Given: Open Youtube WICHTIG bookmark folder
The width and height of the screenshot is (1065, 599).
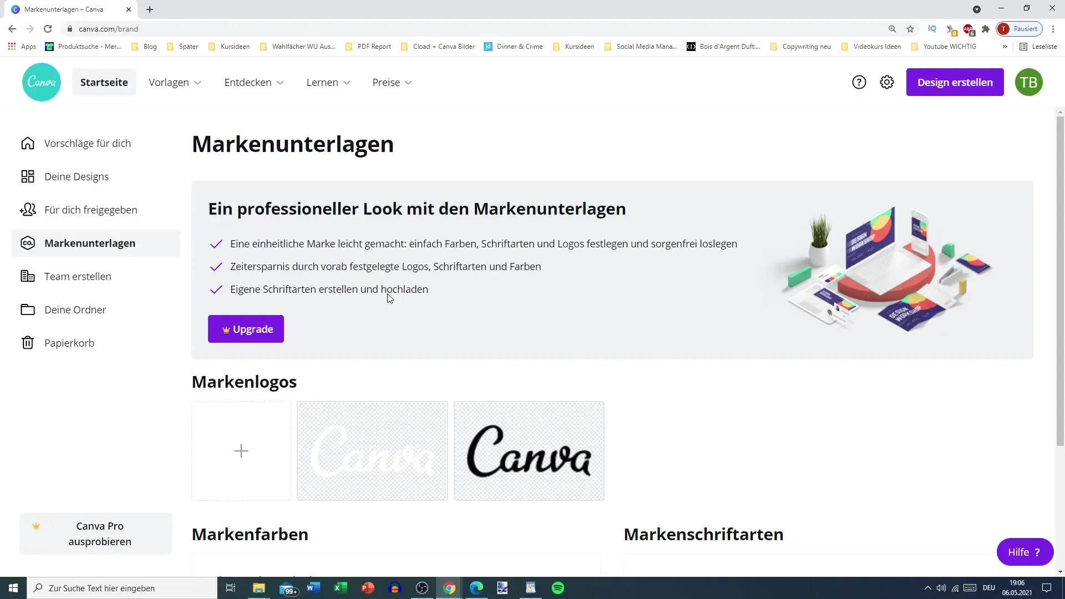Looking at the screenshot, I should (944, 47).
